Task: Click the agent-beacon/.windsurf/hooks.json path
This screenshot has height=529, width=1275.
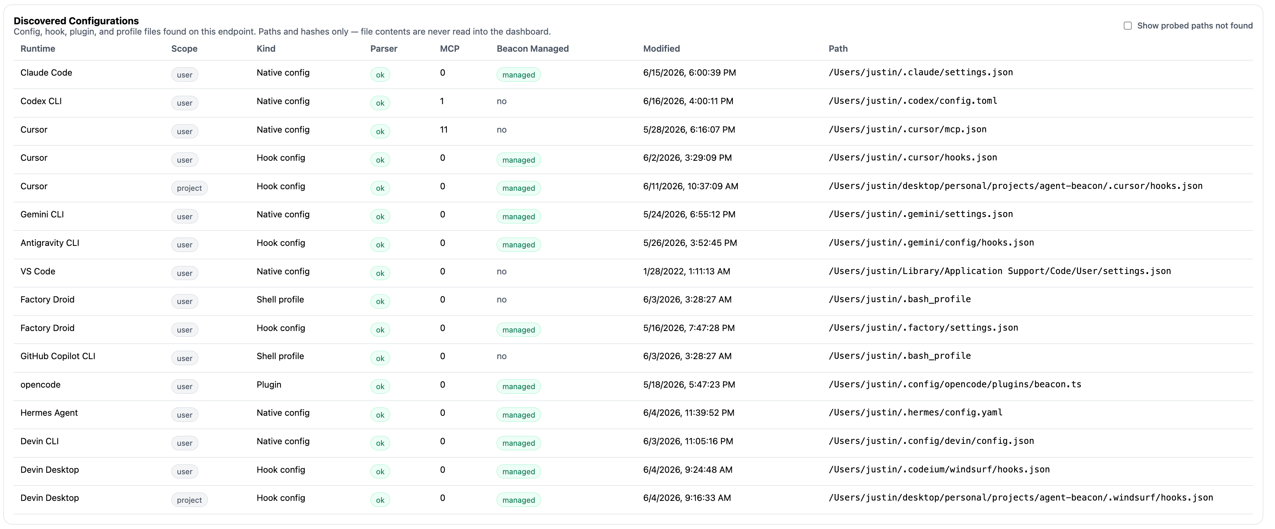Action: tap(1020, 498)
